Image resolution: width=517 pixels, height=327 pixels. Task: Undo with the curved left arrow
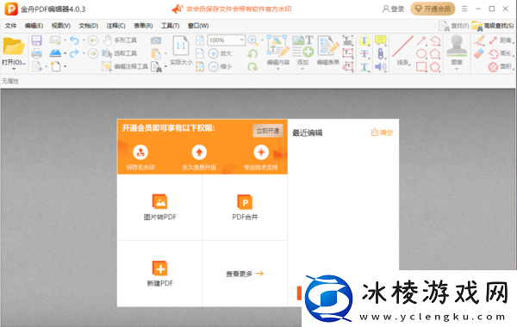74,40
